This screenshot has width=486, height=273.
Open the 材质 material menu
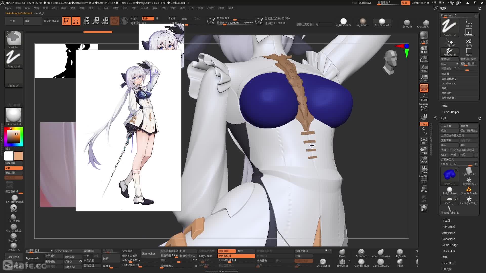pos(116,8)
